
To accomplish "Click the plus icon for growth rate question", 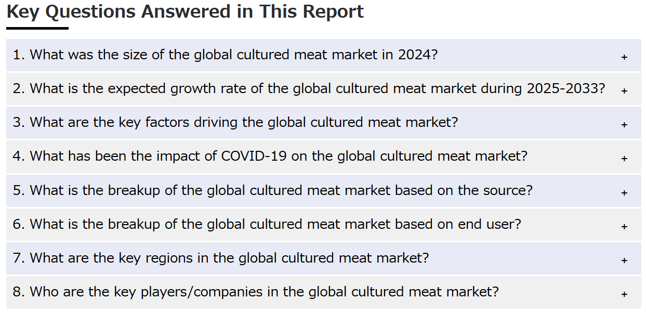I will (x=624, y=91).
